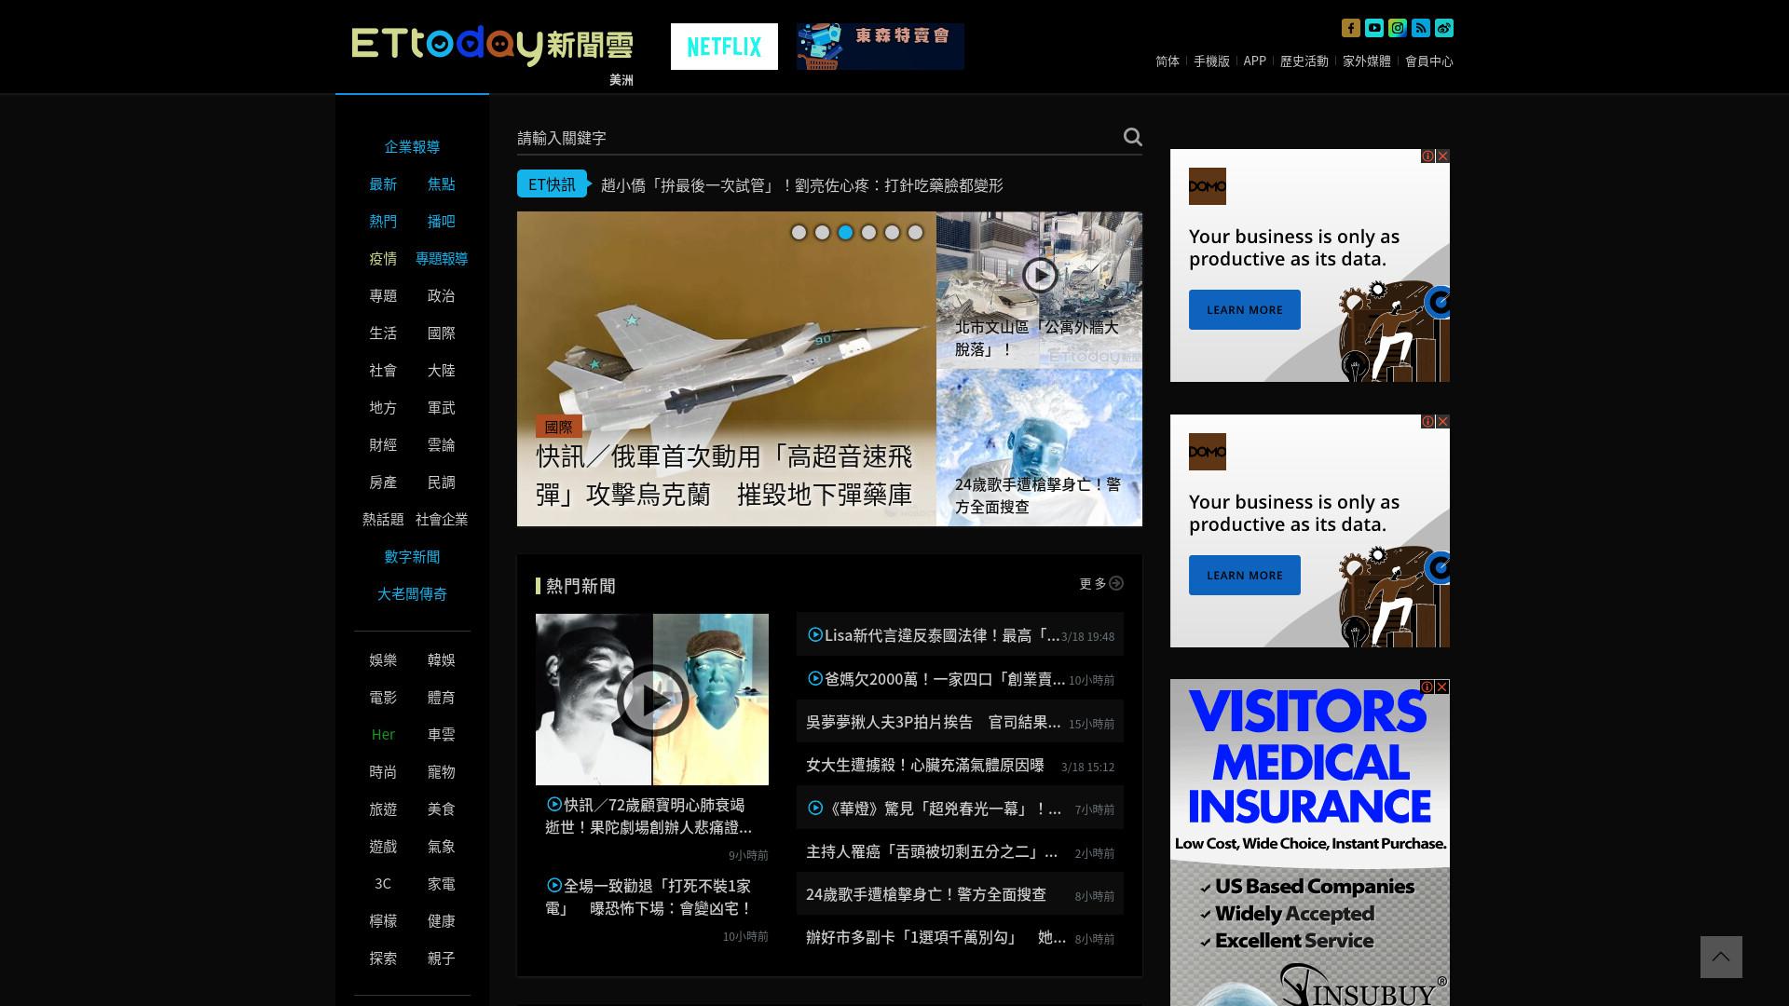
Task: Open 3C category in sidebar
Action: 383,883
